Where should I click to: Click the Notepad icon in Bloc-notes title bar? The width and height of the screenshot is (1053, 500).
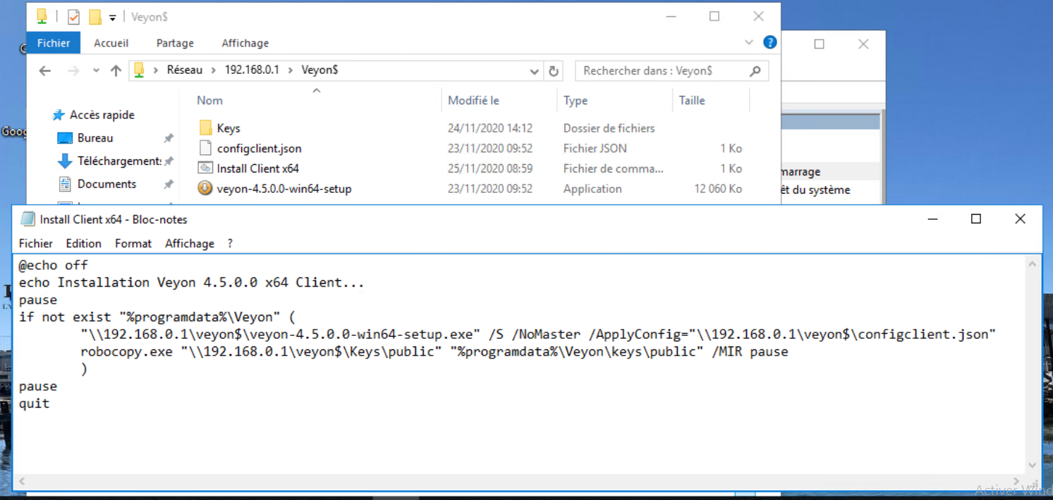pos(28,219)
